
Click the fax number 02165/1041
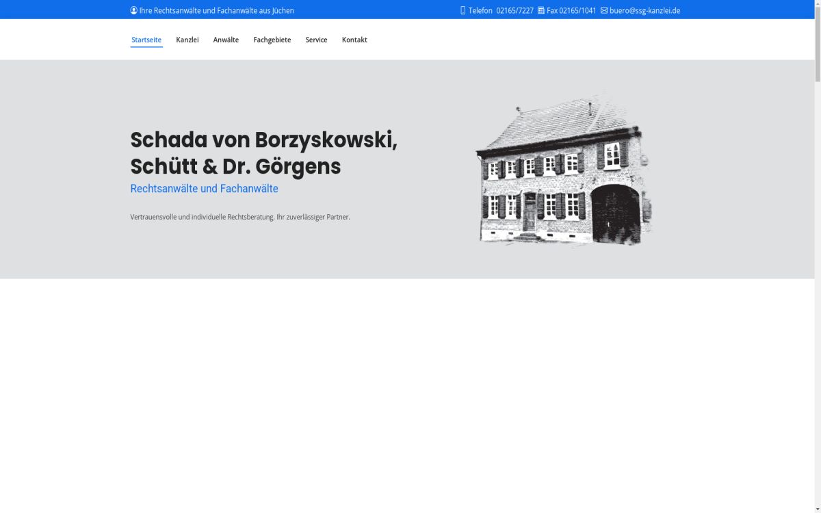577,10
